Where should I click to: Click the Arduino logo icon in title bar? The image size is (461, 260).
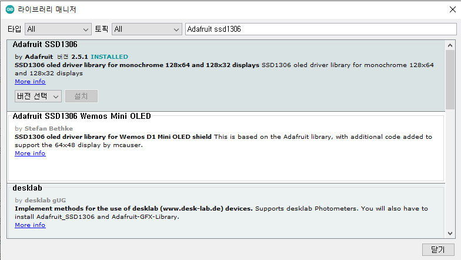(10, 9)
